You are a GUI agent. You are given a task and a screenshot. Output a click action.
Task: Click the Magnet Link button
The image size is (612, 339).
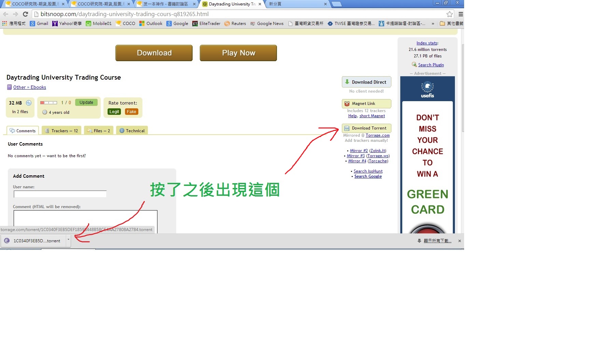[366, 104]
